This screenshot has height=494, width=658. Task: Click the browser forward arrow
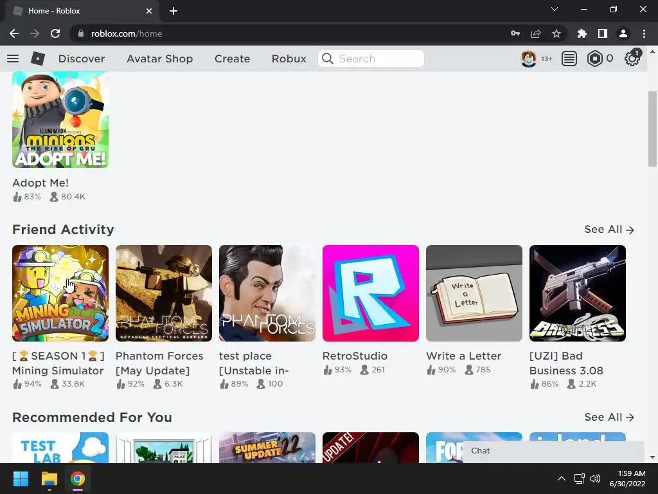click(x=35, y=33)
